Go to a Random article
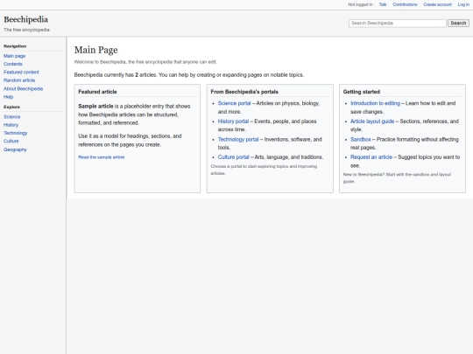Image resolution: width=473 pixels, height=354 pixels. [x=19, y=80]
